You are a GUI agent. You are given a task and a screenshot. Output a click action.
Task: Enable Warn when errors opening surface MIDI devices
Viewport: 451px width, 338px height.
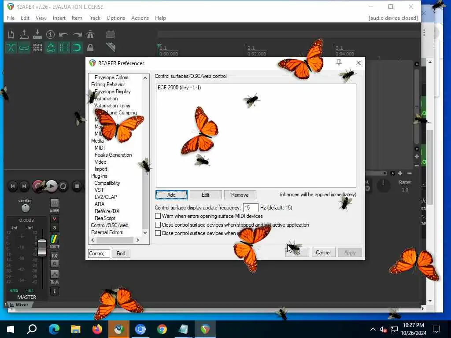[x=158, y=216]
